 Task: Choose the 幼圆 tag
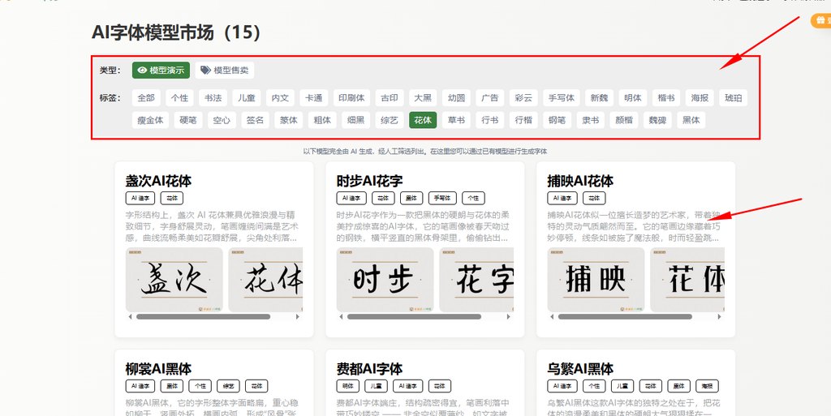tap(456, 98)
